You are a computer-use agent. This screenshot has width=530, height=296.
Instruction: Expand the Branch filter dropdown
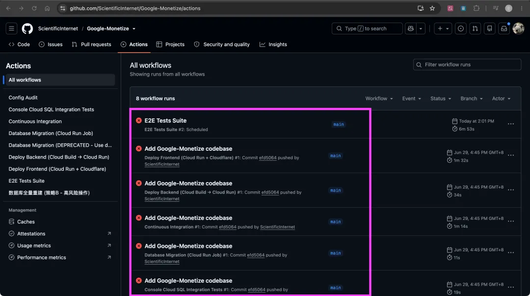pos(471,99)
